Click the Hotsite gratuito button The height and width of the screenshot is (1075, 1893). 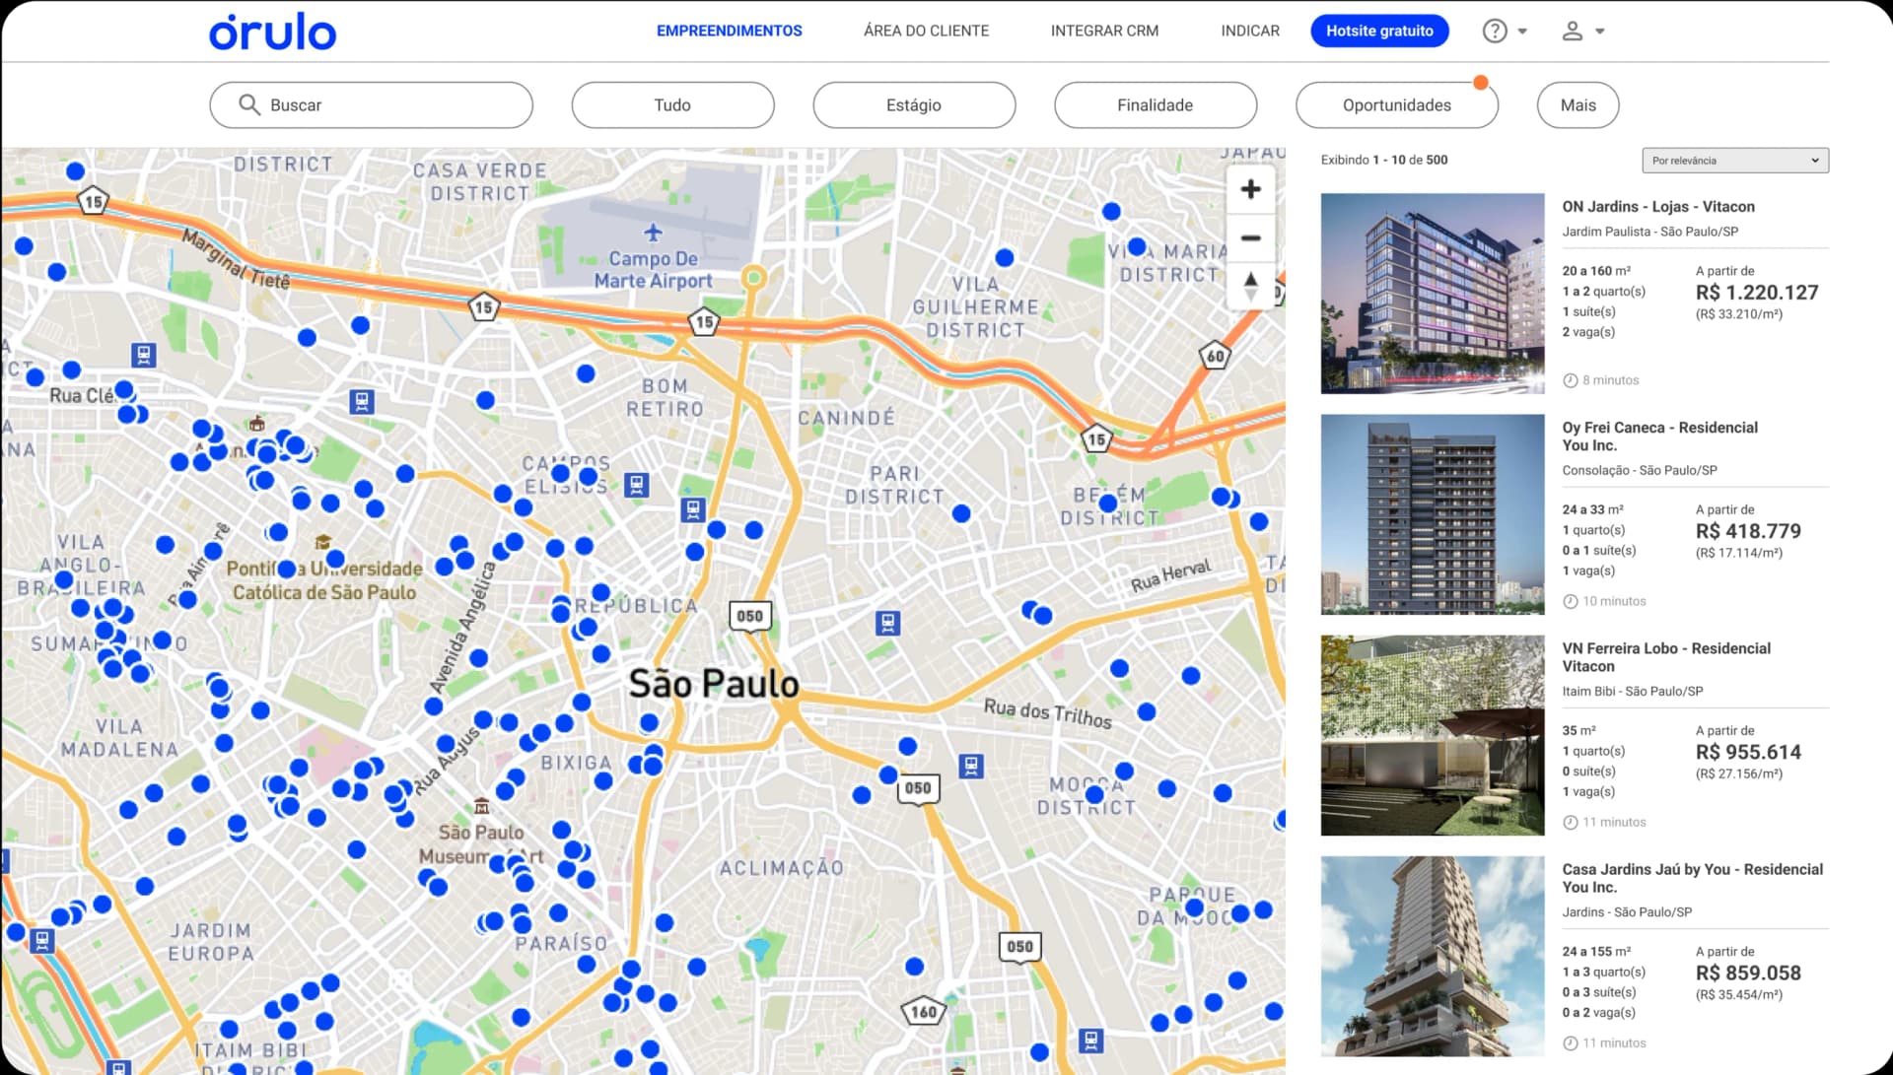pyautogui.click(x=1378, y=31)
